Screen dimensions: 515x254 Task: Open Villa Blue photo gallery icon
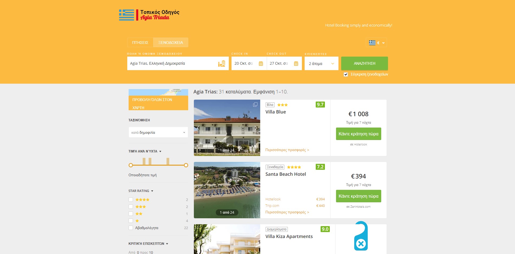coord(255,105)
